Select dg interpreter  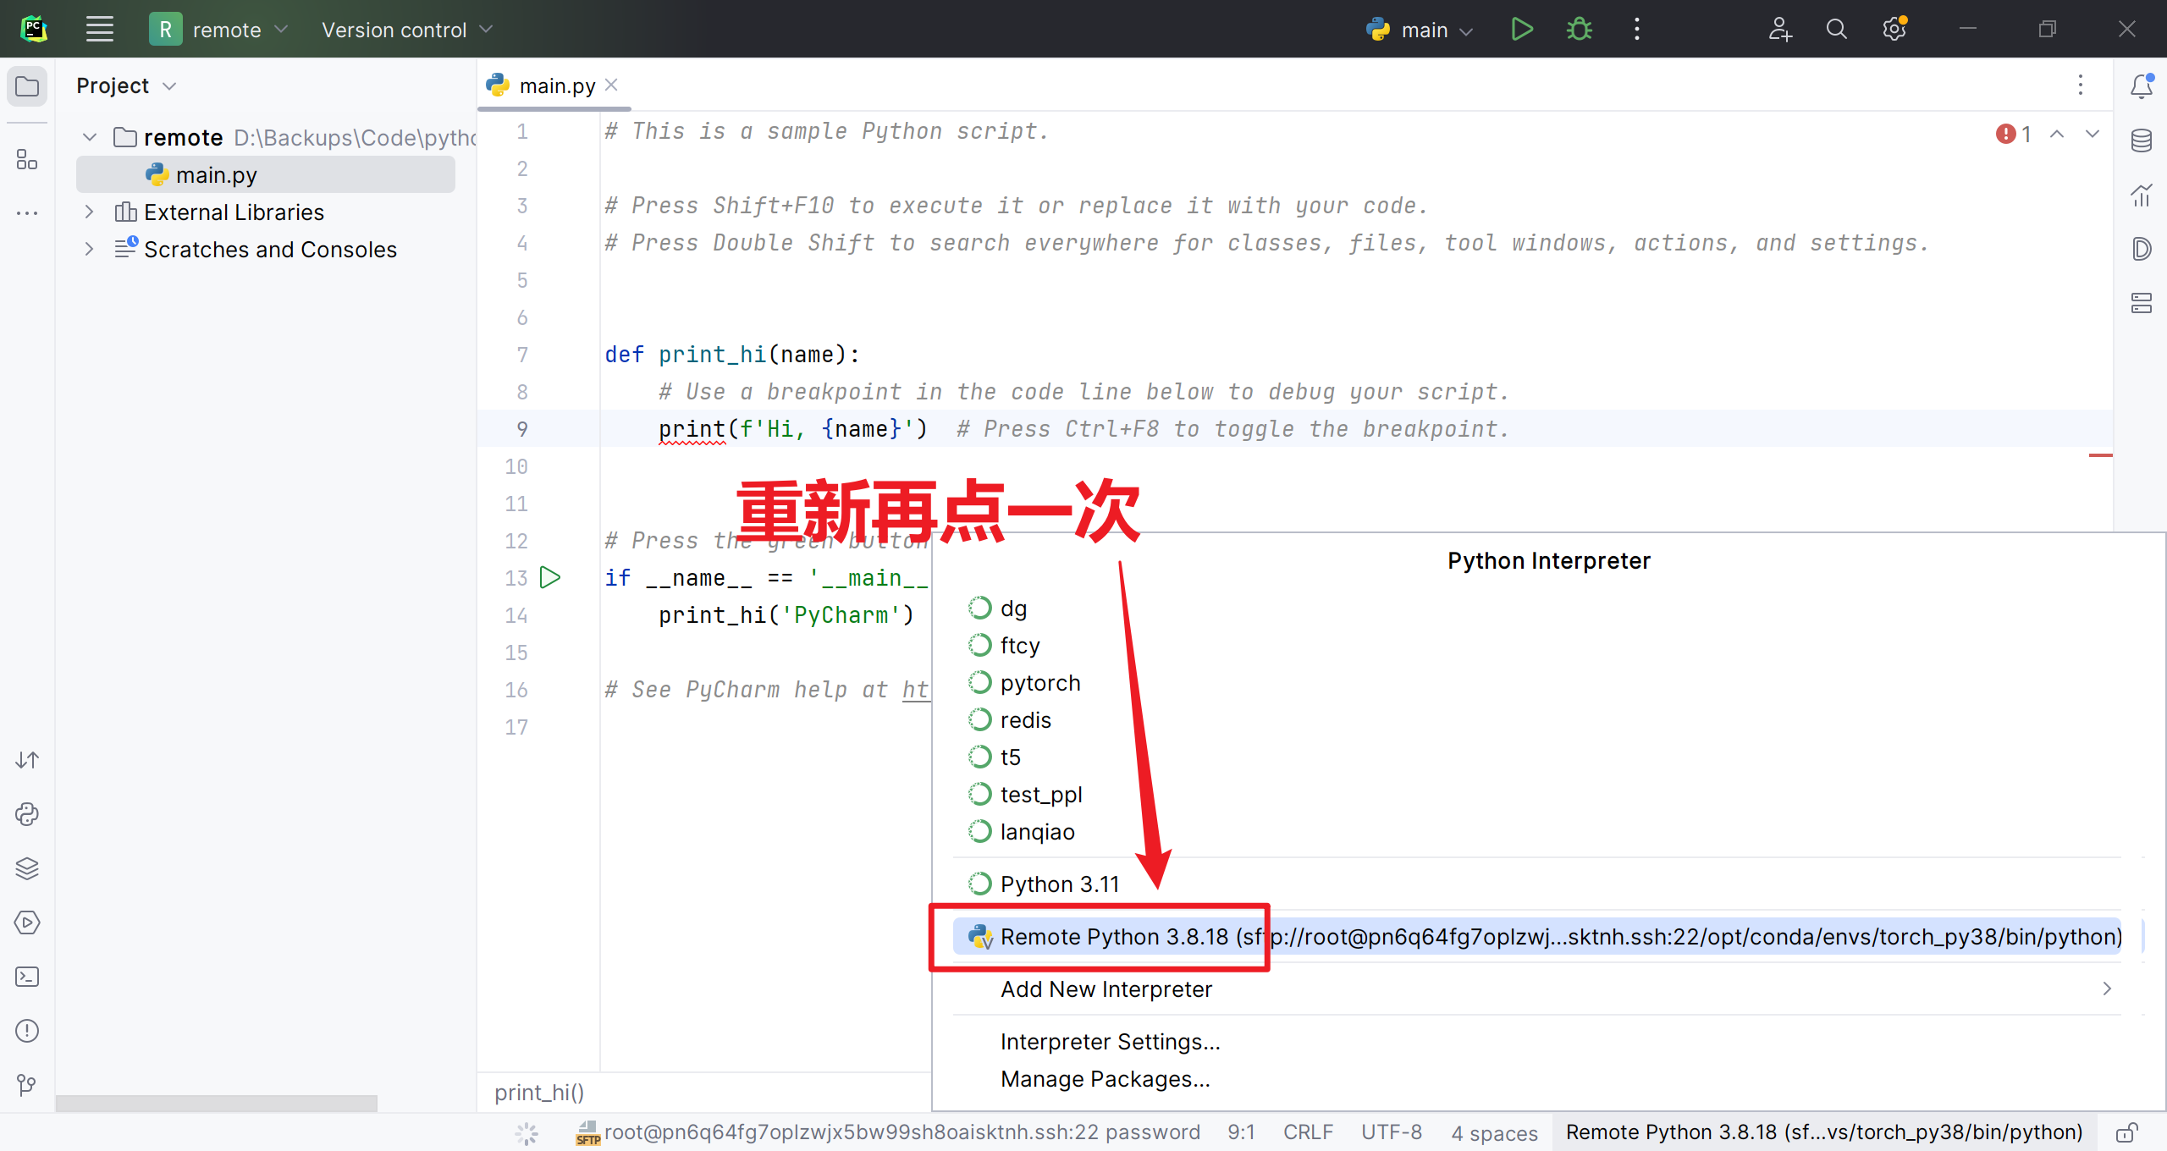(1537, 608)
